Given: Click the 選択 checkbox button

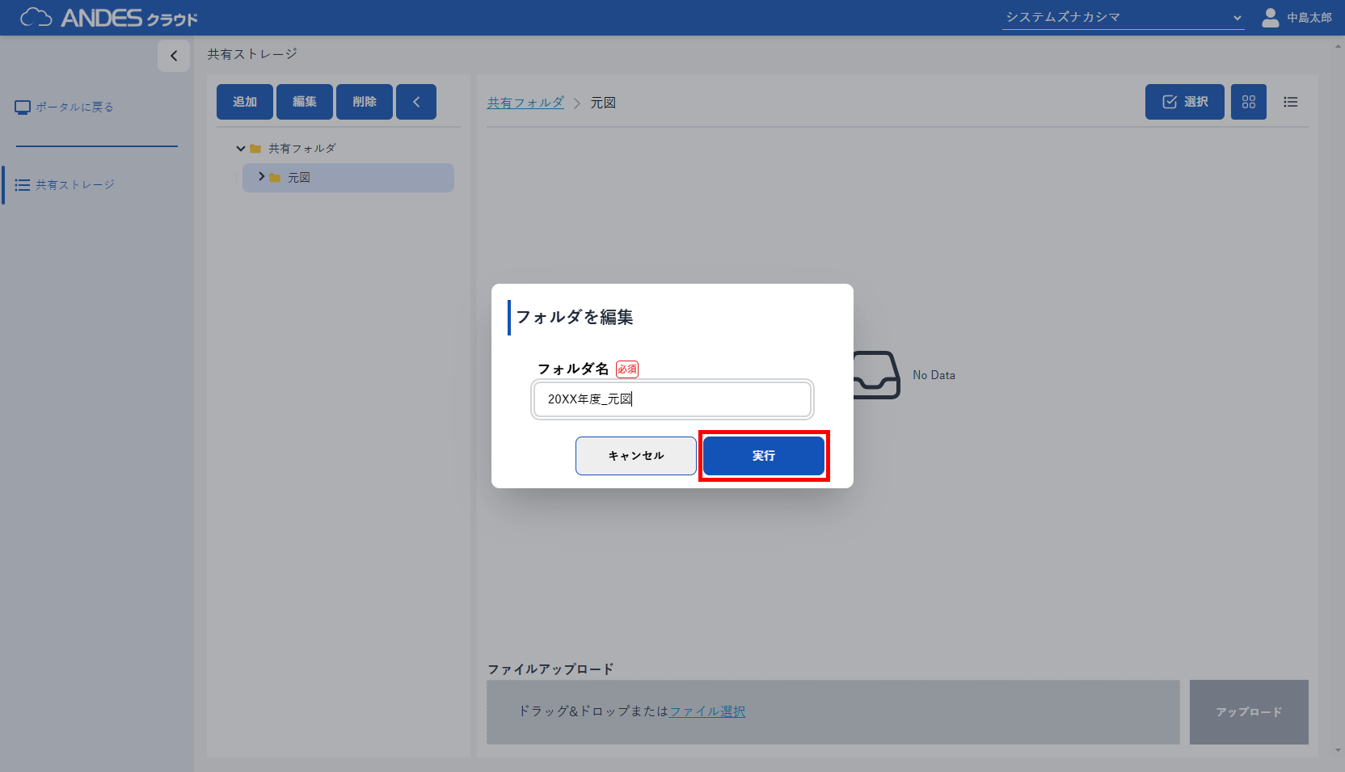Looking at the screenshot, I should tap(1184, 102).
